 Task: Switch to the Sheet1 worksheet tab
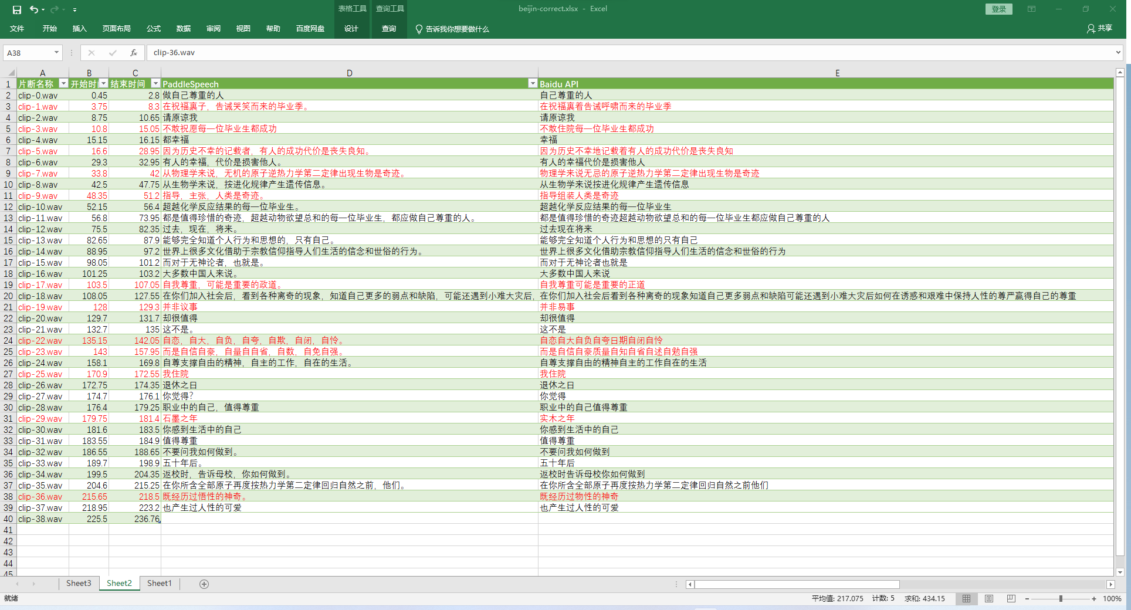[159, 584]
